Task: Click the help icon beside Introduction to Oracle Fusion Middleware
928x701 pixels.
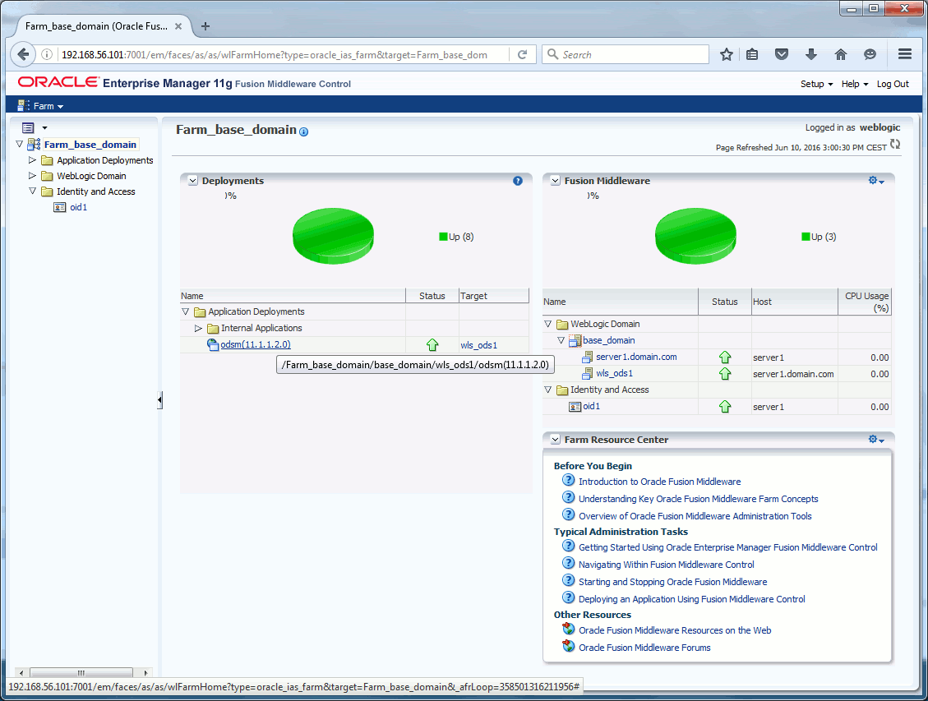Action: pos(568,481)
